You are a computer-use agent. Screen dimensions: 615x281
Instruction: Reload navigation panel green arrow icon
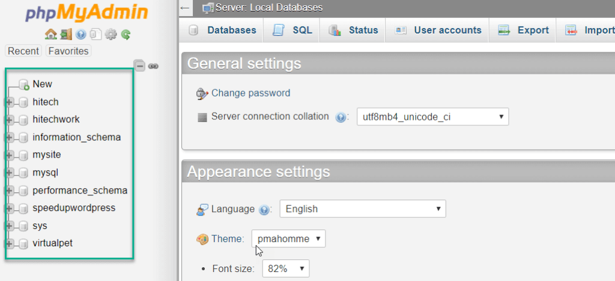pyautogui.click(x=126, y=35)
